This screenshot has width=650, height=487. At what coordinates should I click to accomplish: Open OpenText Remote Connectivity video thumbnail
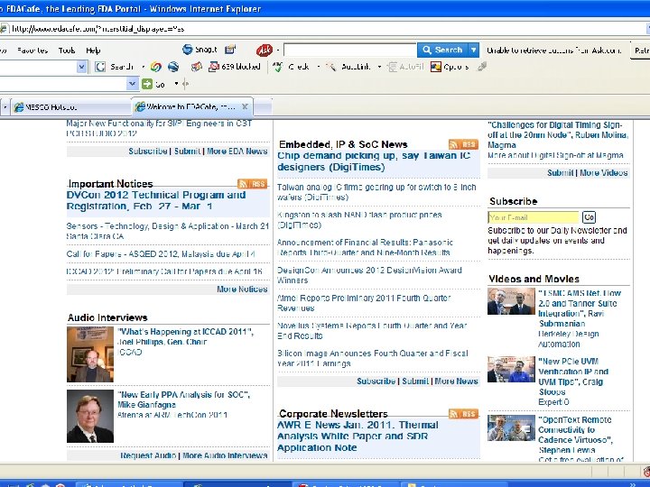point(511,428)
